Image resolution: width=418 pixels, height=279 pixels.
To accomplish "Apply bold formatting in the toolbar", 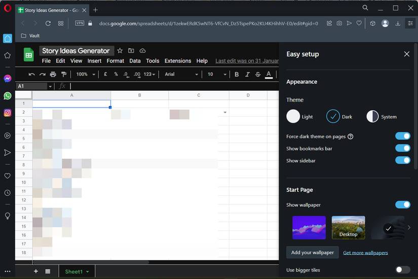I will coord(237,75).
